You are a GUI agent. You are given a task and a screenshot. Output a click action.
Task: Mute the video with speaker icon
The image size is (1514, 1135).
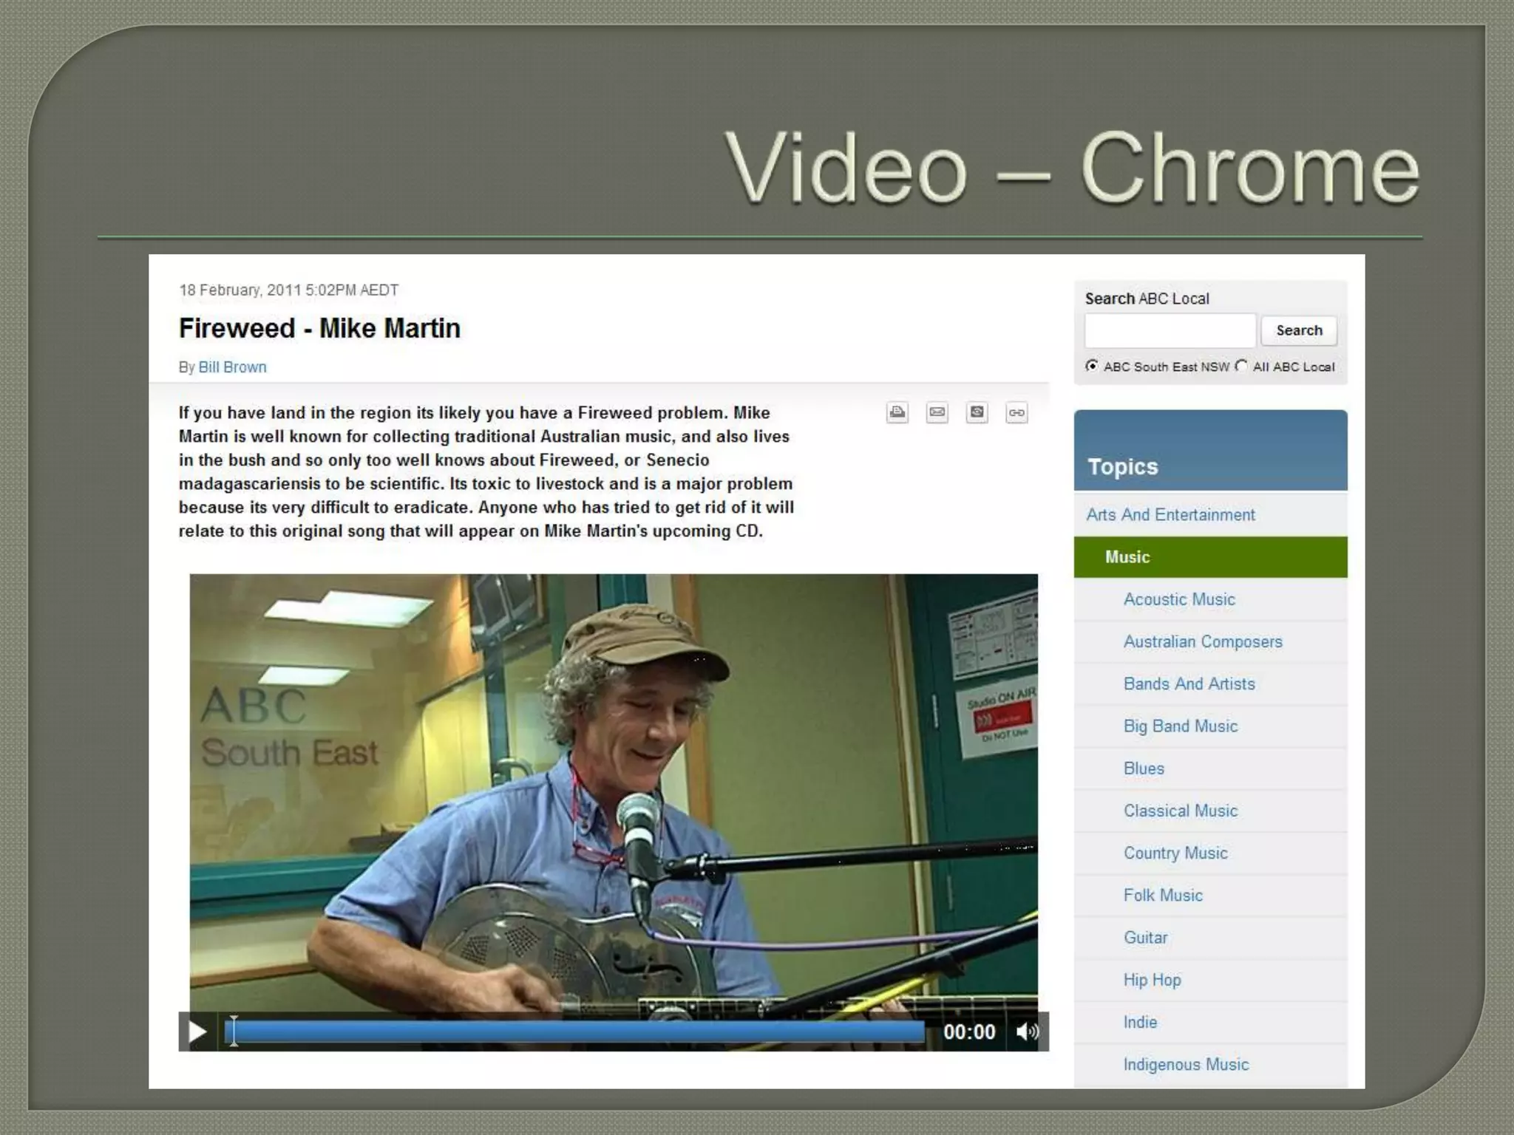[x=1027, y=1032]
